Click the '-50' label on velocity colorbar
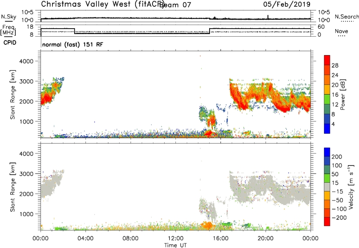This screenshot has width=359, height=248. (x=337, y=200)
